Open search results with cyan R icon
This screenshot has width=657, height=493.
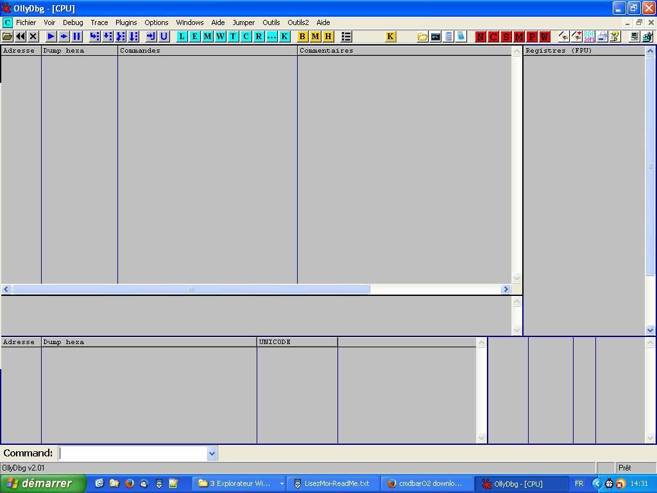click(x=259, y=37)
